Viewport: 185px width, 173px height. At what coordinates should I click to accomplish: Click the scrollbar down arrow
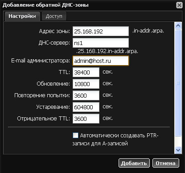[178, 150]
